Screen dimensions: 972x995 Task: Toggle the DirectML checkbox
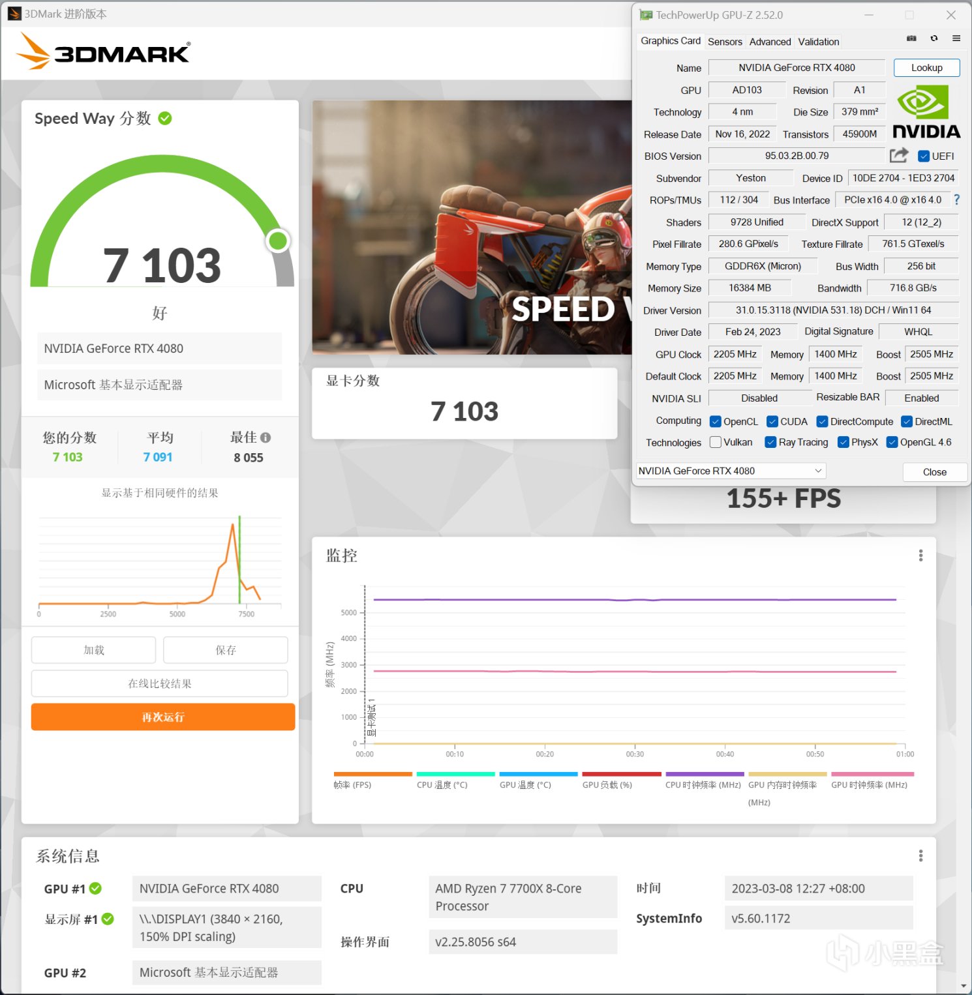pos(907,421)
